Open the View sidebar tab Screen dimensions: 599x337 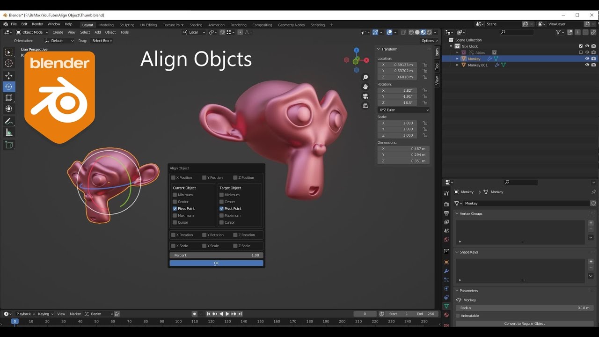(x=437, y=80)
